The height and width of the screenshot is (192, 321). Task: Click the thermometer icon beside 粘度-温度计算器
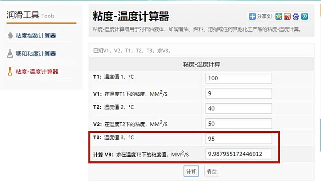tap(10, 71)
